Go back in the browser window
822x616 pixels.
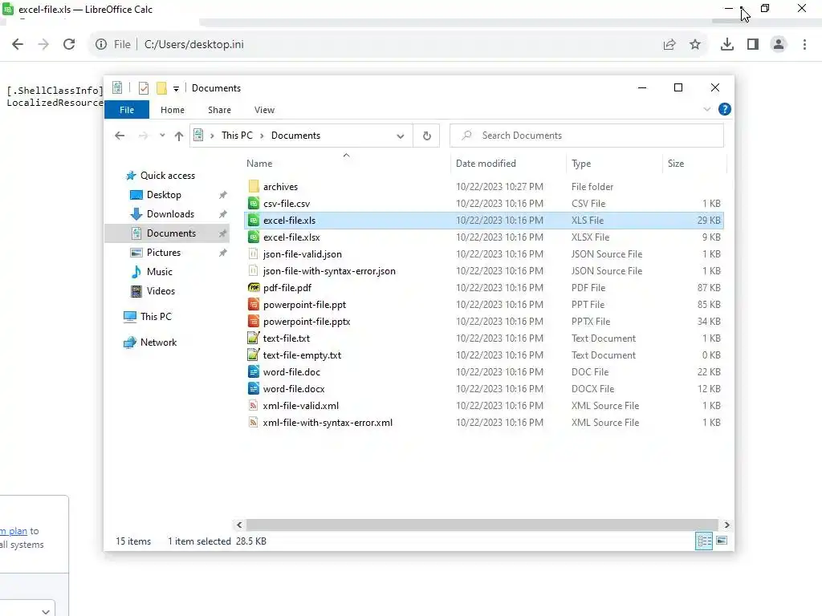pos(18,45)
